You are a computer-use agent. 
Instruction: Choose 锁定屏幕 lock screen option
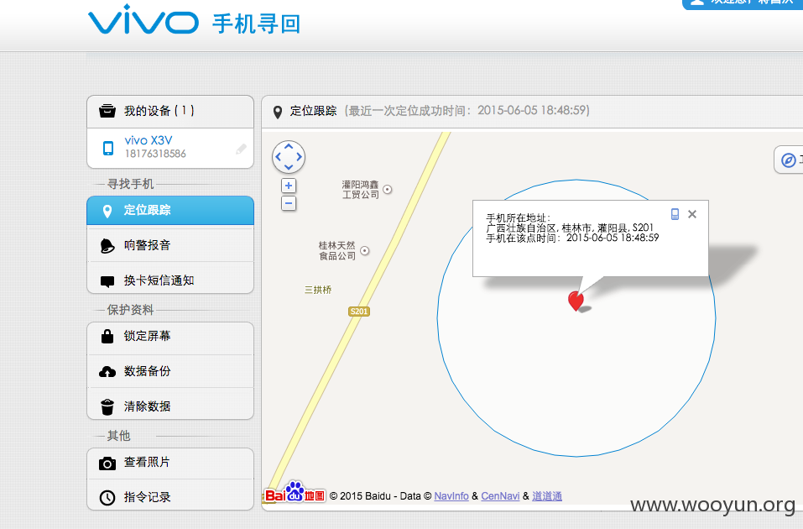[x=170, y=337]
